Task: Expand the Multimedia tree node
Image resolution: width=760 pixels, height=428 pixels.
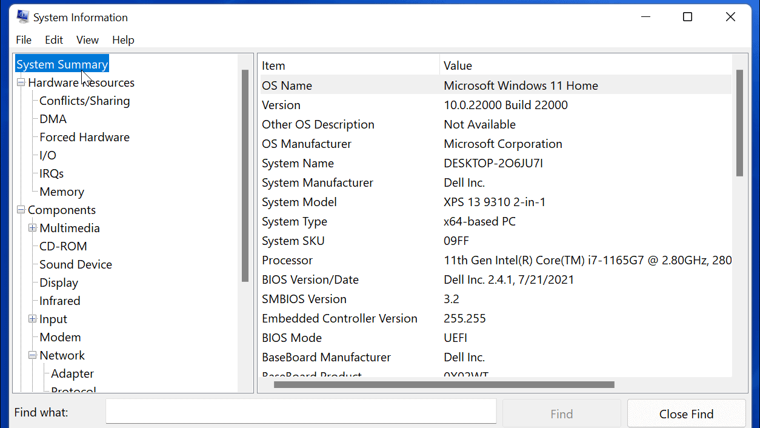Action: pyautogui.click(x=33, y=228)
